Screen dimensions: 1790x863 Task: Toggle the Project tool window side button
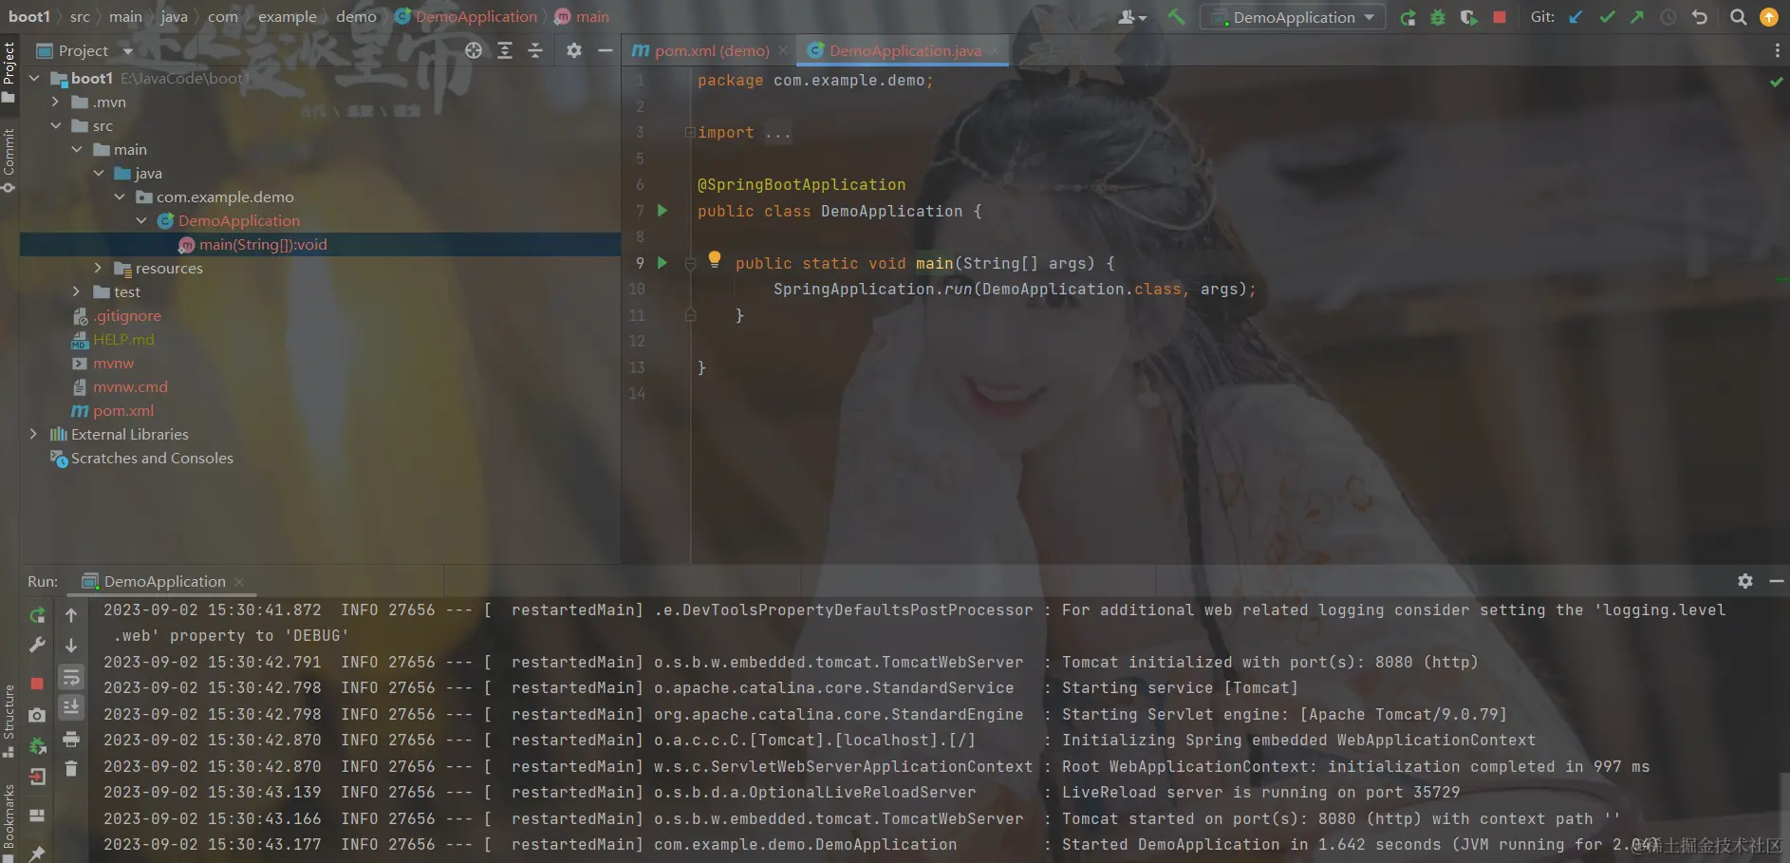(x=9, y=72)
